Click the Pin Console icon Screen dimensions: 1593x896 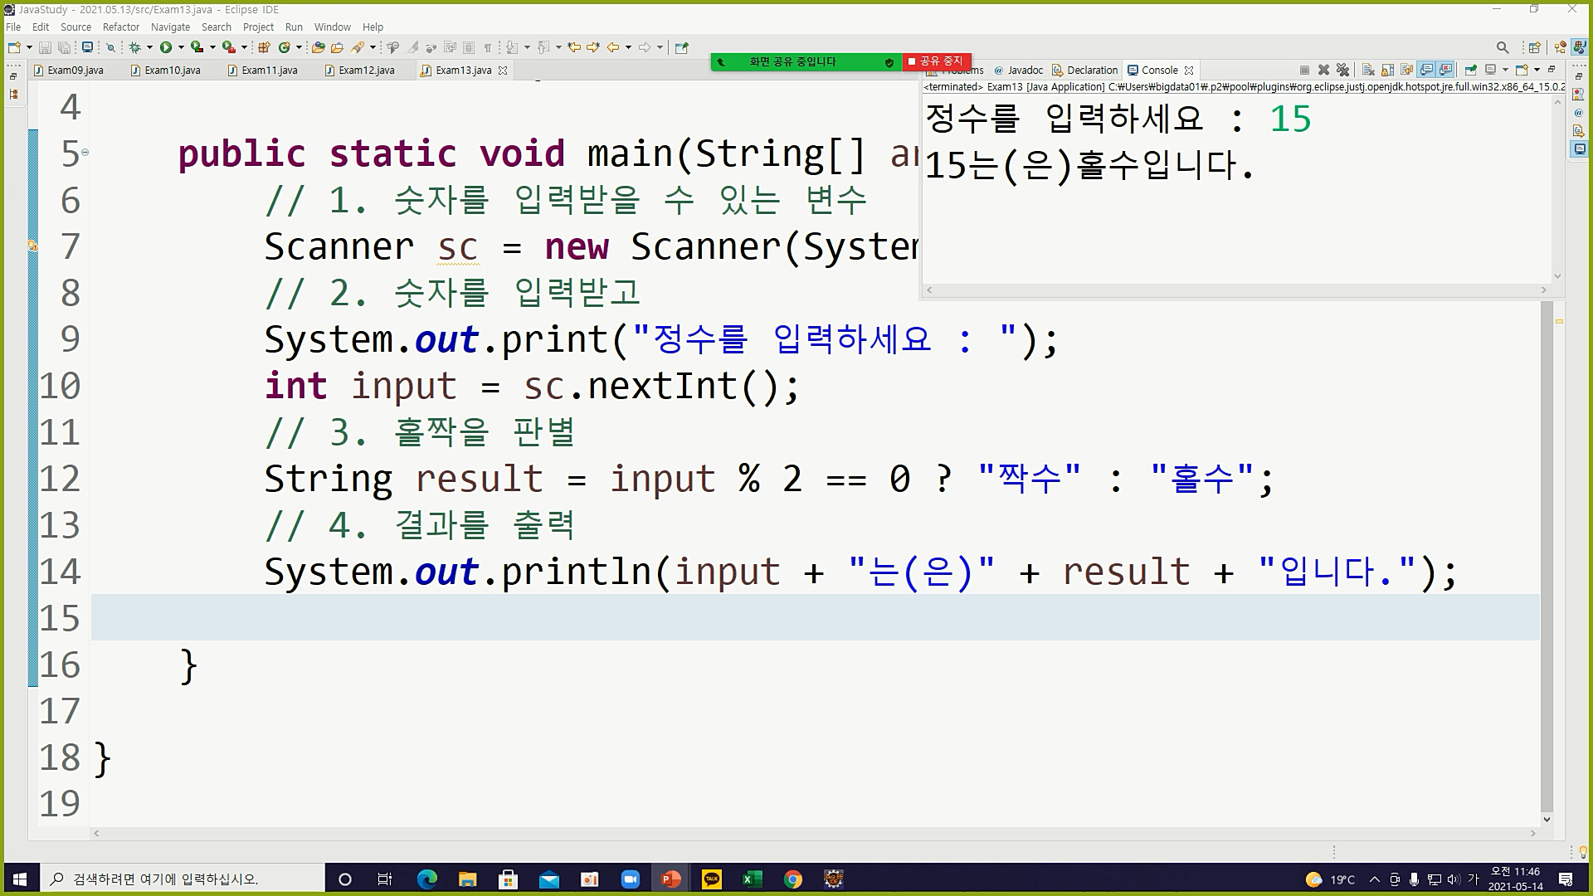[1470, 70]
